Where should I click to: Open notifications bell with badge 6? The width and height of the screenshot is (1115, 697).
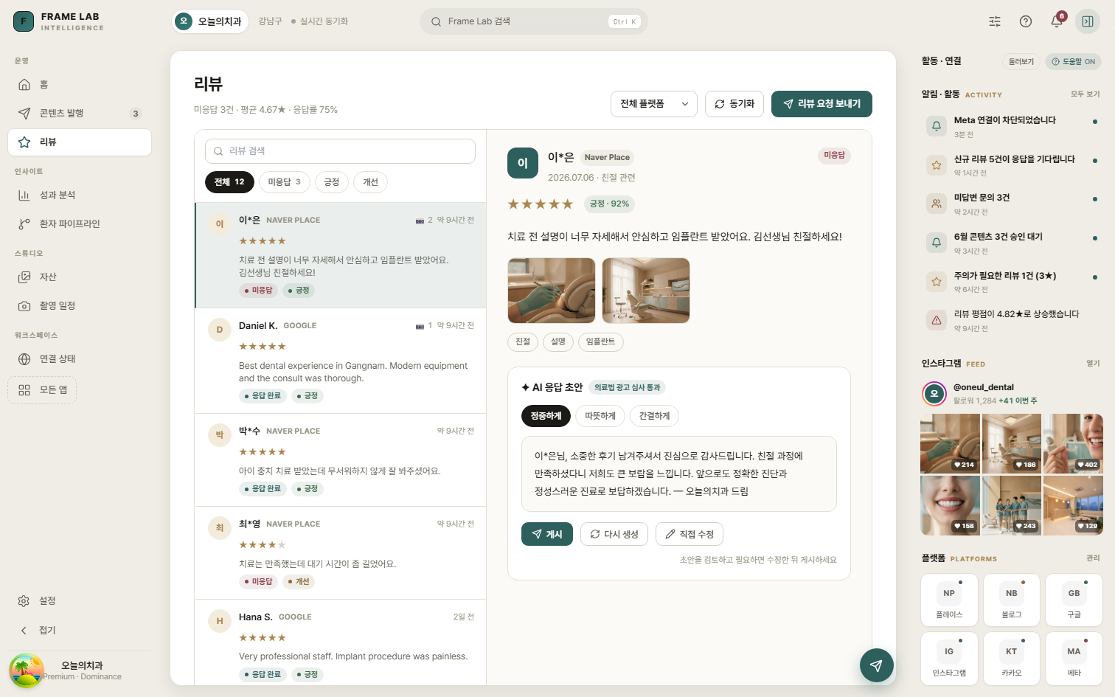pyautogui.click(x=1057, y=21)
